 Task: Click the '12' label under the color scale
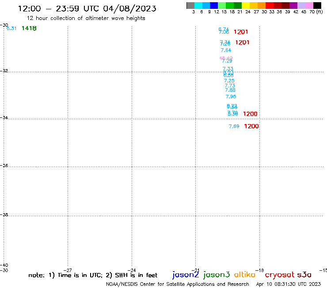coord(217,12)
